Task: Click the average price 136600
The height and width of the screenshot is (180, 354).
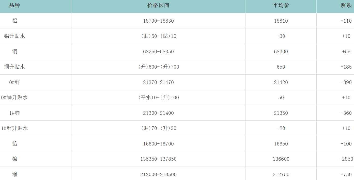Action: (x=281, y=159)
